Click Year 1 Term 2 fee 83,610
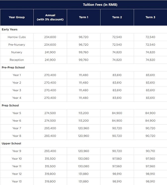The width and height of the screenshot is (167, 185). pos(117,75)
